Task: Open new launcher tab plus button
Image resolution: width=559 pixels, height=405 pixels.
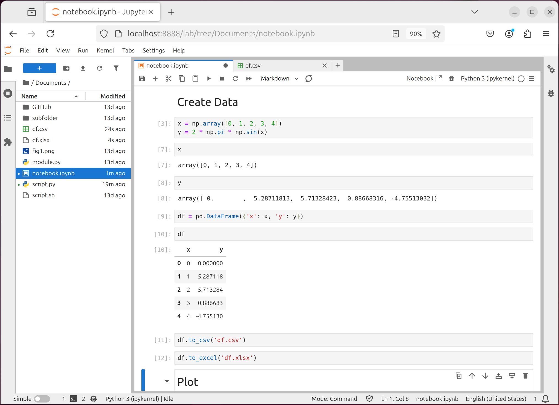Action: 338,66
